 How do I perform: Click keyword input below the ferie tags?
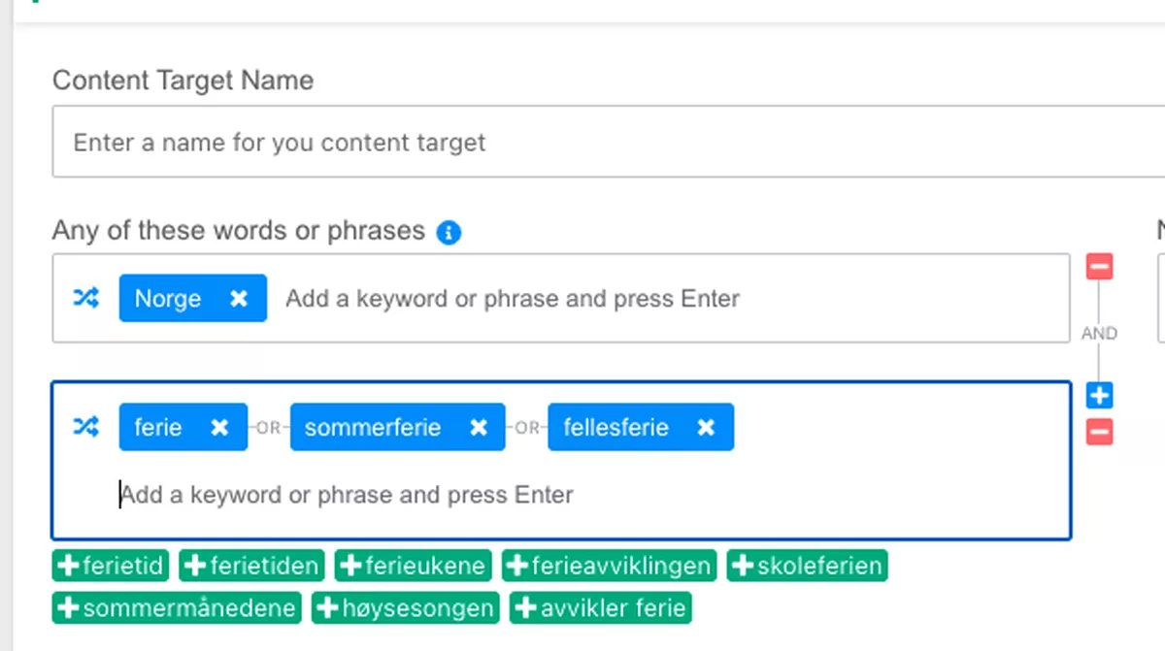(582, 496)
